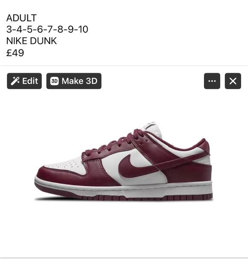Click the magic wand icon on Edit
Viewport: 248px width, 273px height.
[x=15, y=81]
